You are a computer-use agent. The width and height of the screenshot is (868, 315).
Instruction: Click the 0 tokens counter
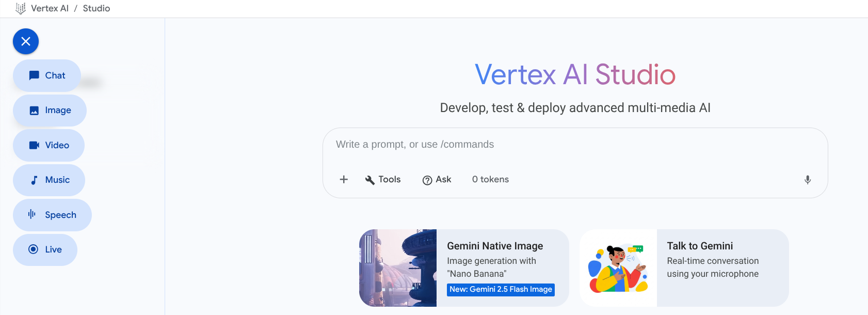click(490, 179)
